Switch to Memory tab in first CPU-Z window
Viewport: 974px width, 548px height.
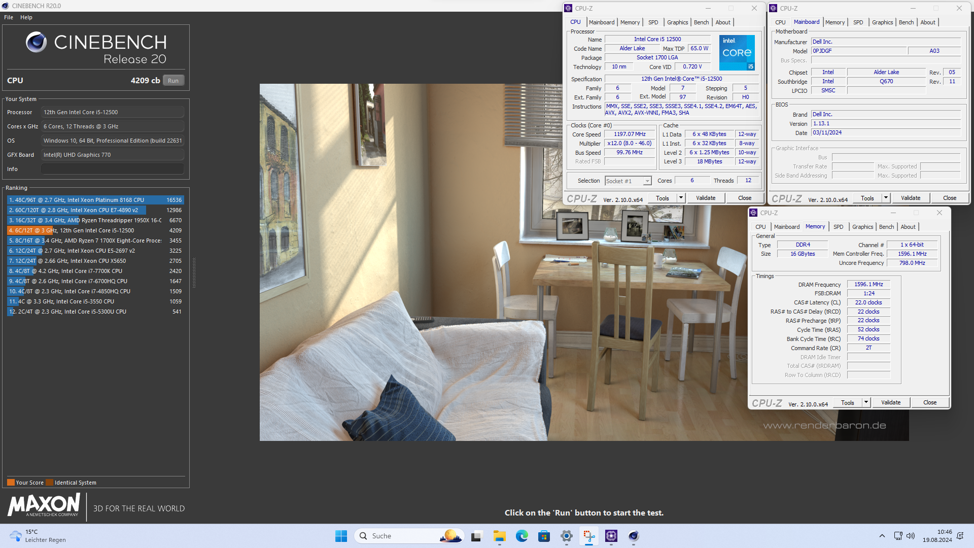[630, 22]
